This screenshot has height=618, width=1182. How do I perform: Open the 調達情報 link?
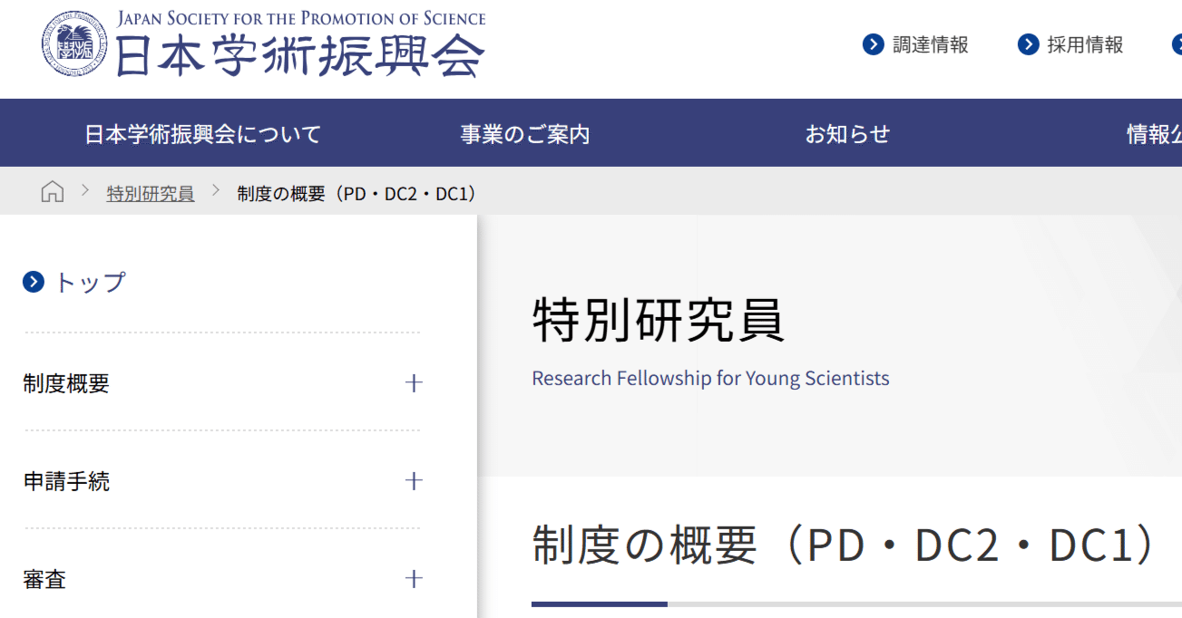pyautogui.click(x=931, y=44)
